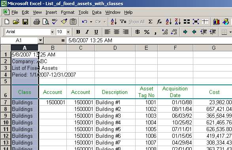Viewport: 232px width, 150px height.
Task: Sort ascending with the A-Z icon beside fx
Action: 168,22
